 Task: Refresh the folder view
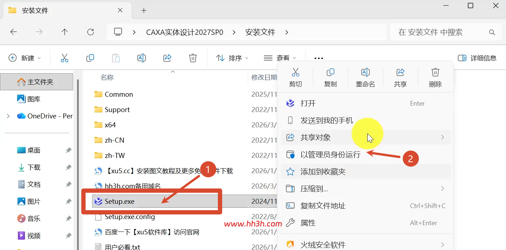(x=91, y=32)
